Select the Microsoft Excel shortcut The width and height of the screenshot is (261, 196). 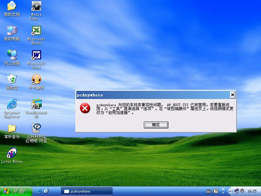pyautogui.click(x=36, y=35)
